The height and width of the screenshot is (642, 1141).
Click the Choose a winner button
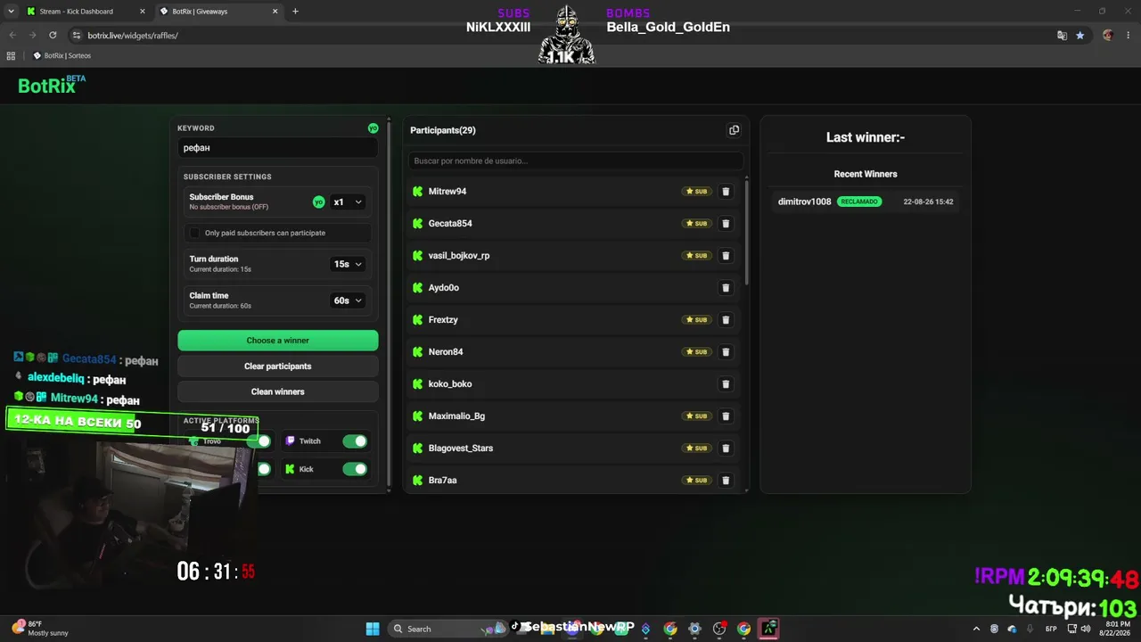[x=278, y=341]
